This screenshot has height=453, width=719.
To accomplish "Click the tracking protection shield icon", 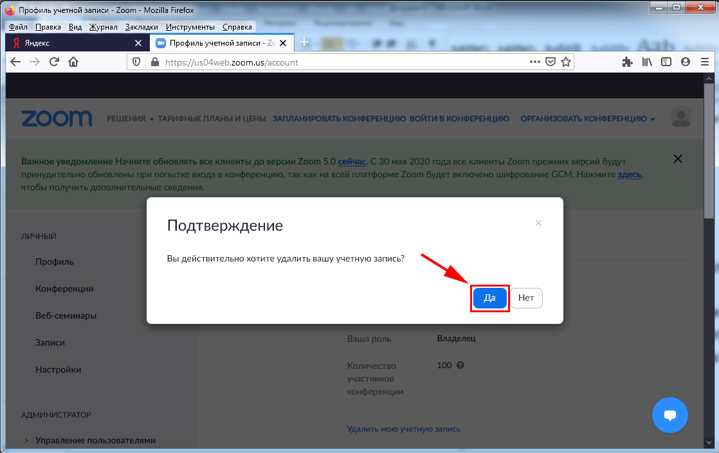I will [x=136, y=62].
